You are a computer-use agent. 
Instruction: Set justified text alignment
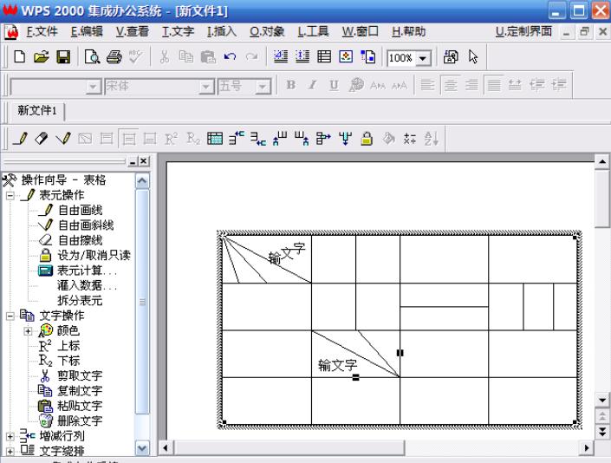tap(494, 85)
